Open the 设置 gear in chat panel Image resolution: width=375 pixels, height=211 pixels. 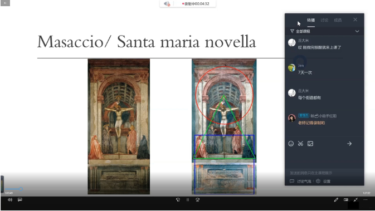[323, 181]
